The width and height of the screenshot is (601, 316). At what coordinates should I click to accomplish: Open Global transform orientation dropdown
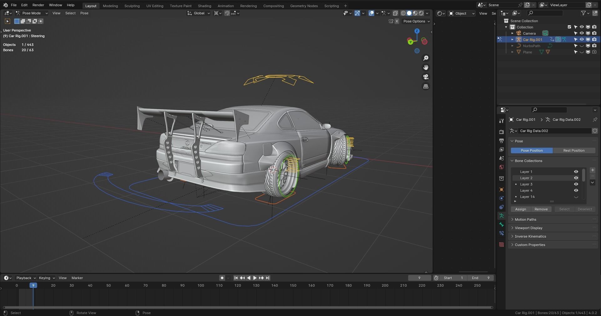(x=199, y=13)
